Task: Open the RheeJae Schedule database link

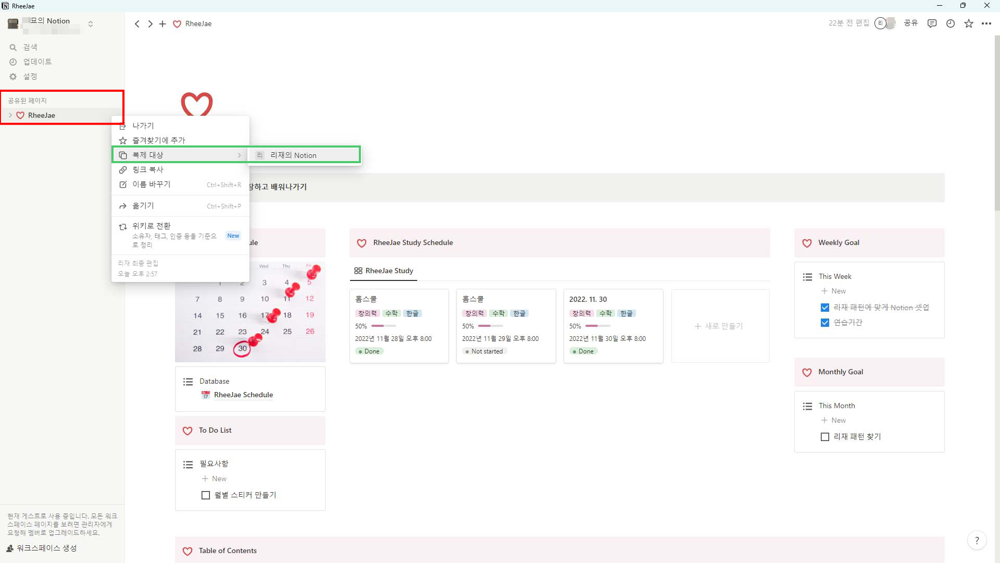Action: tap(243, 395)
